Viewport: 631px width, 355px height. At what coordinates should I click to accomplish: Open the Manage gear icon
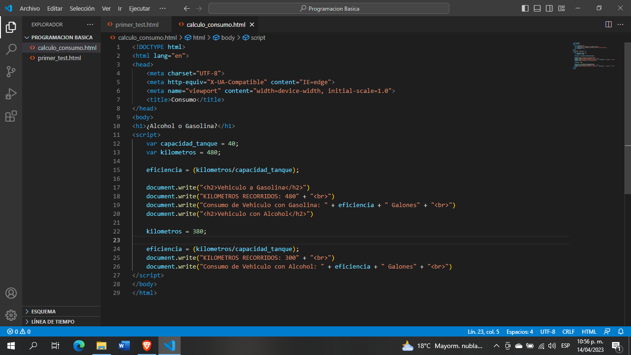click(x=11, y=315)
